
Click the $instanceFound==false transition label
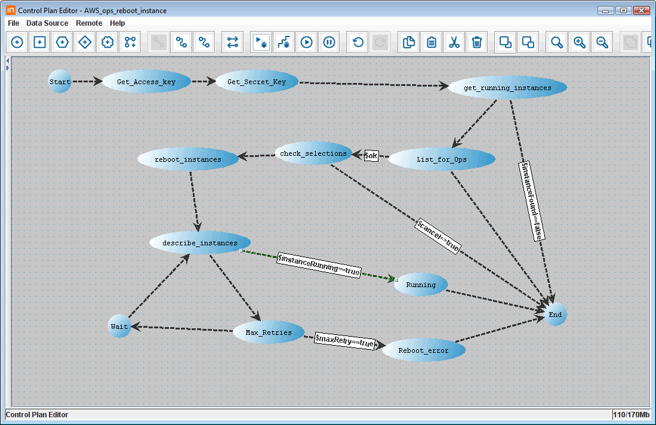coord(532,201)
